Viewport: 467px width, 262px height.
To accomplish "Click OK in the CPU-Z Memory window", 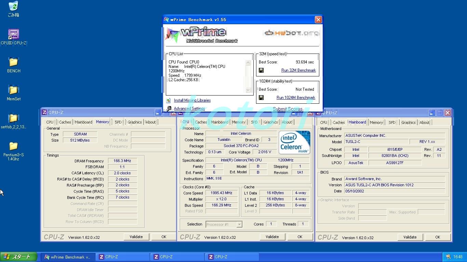I will click(x=164, y=237).
